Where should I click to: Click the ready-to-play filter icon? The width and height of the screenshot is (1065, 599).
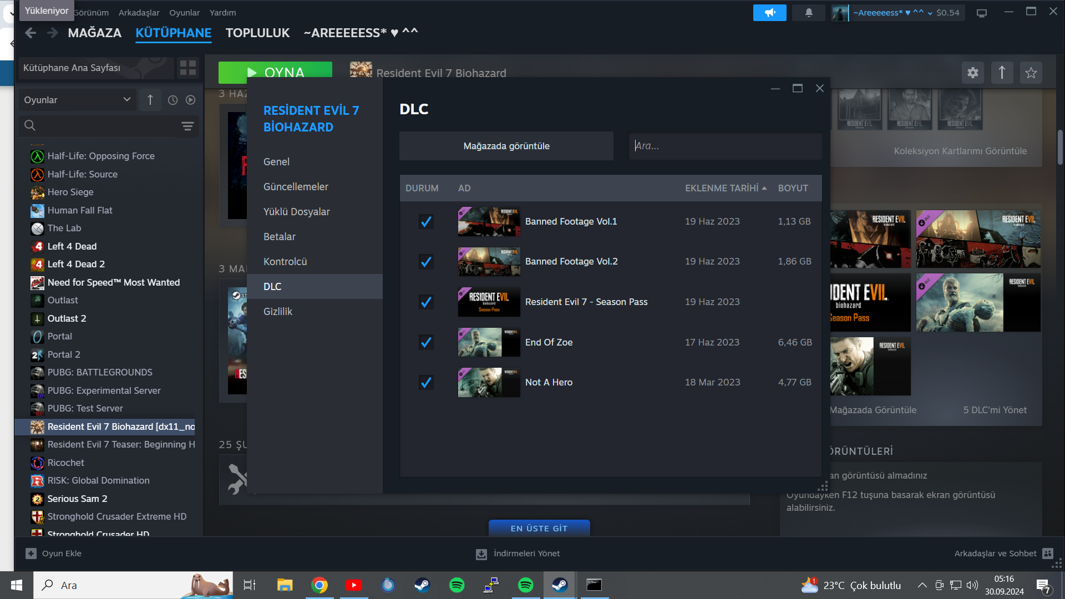190,100
